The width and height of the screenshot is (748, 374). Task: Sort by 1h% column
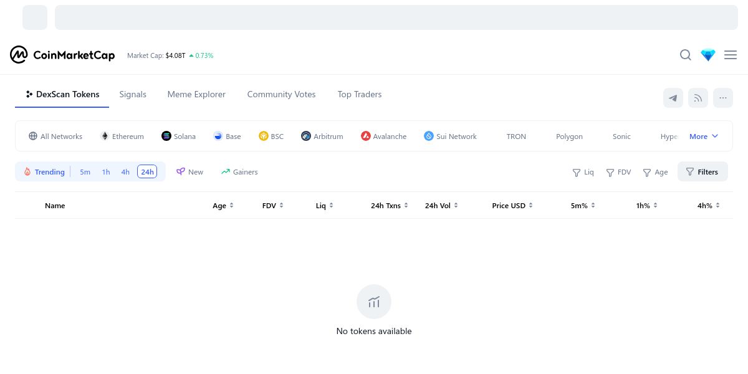tap(647, 205)
